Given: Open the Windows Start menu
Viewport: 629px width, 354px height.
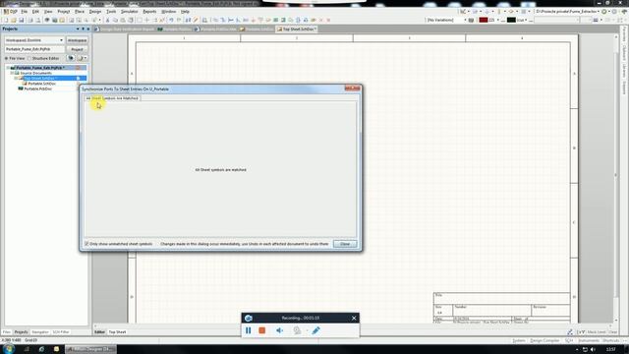Looking at the screenshot, I should click(9, 349).
